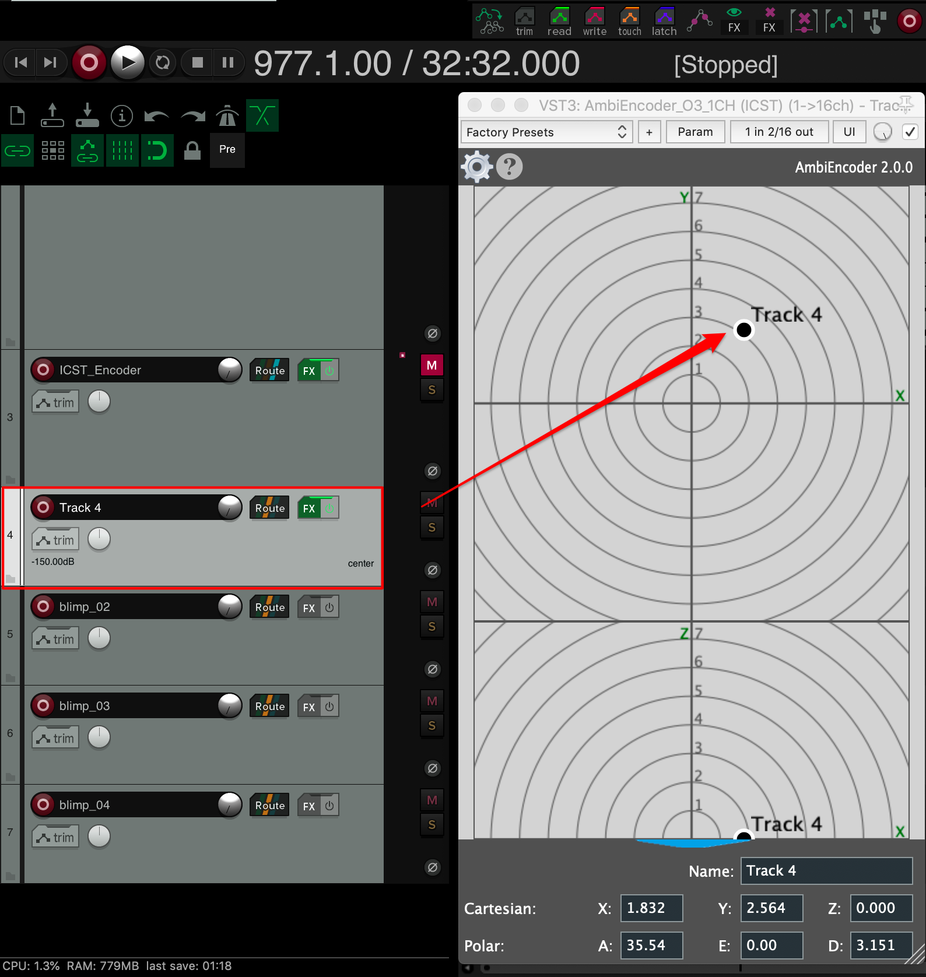Open the 1 in 2/16 out pin selector
The width and height of the screenshot is (926, 977).
point(778,132)
